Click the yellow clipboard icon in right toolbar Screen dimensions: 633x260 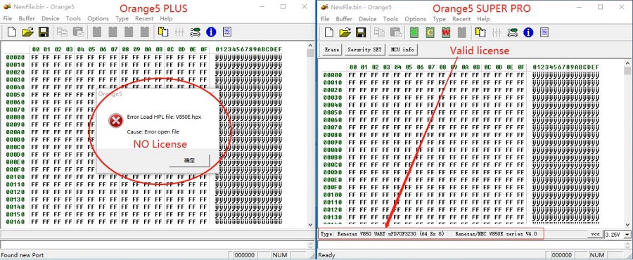pyautogui.click(x=480, y=32)
